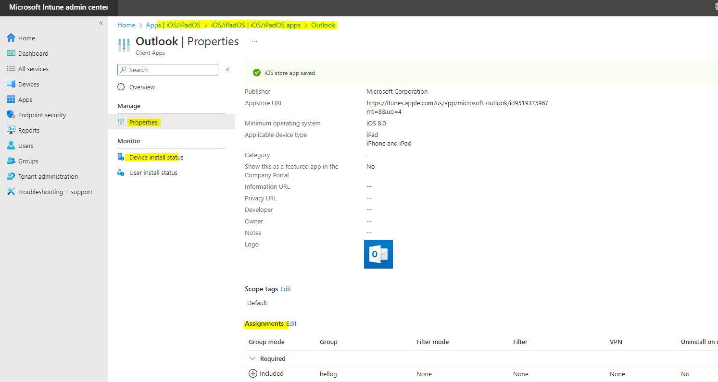718x382 pixels.
Task: Click the Reports icon in the sidebar
Action: [x=11, y=130]
